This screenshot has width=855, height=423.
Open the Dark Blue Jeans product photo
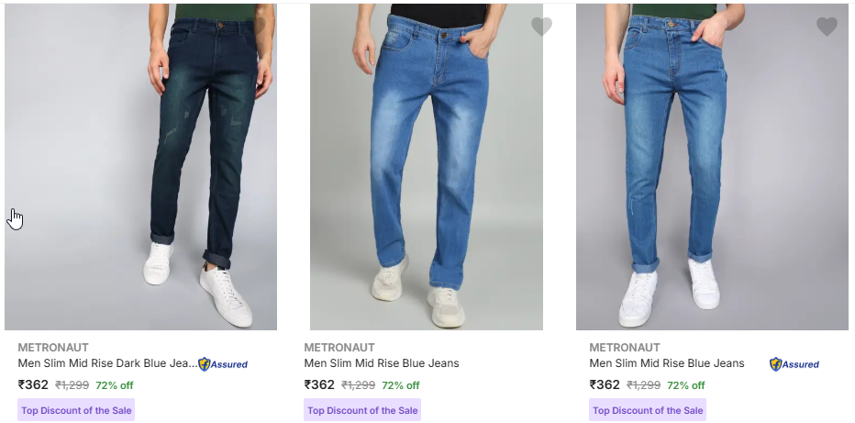pos(140,165)
